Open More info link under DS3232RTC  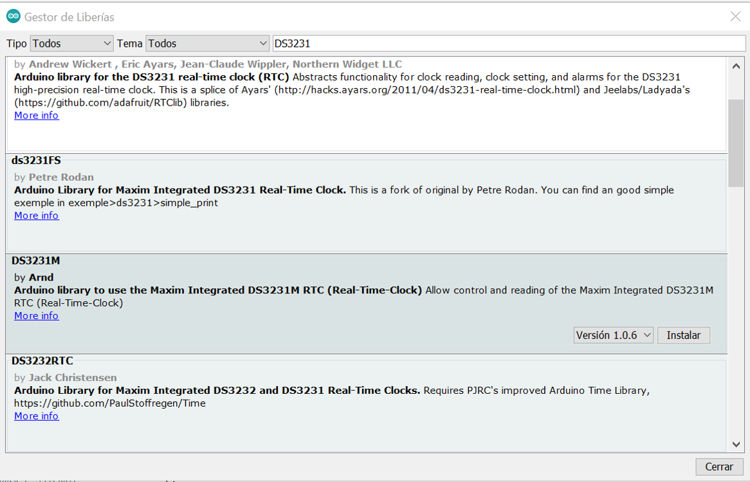[37, 416]
